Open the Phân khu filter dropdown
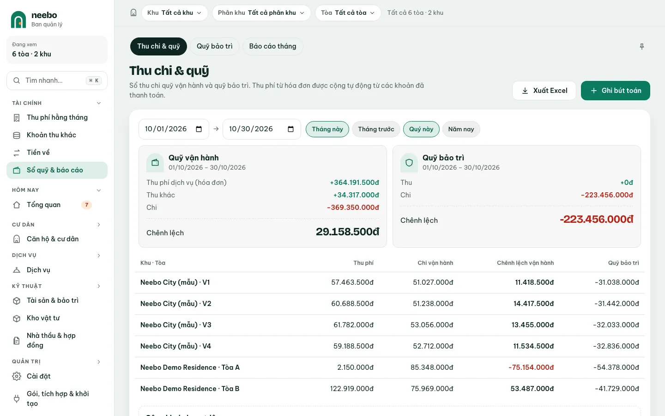 pyautogui.click(x=261, y=13)
